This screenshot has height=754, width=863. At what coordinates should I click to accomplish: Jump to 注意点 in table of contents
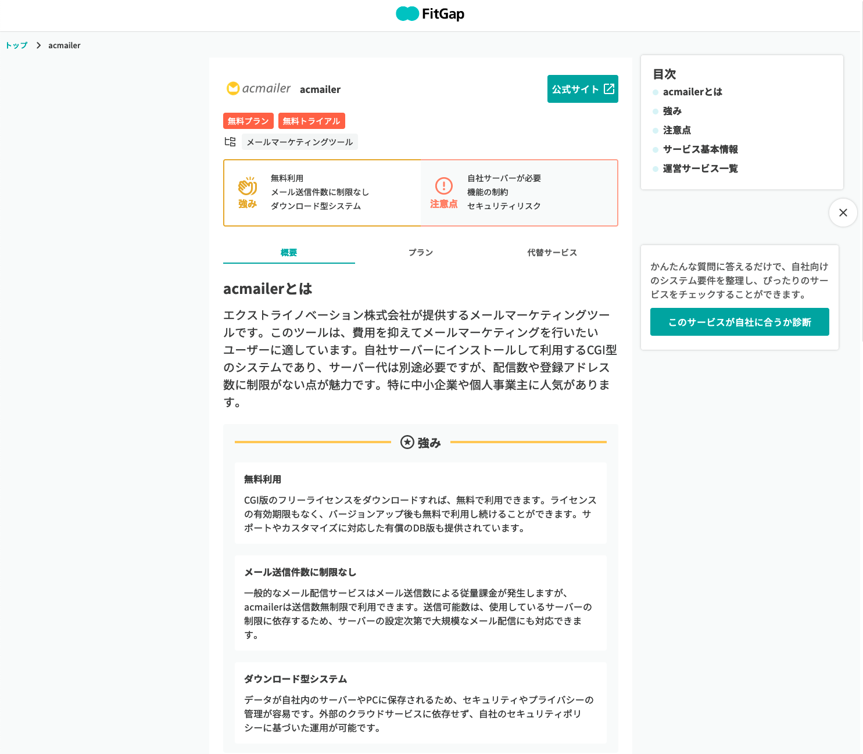coord(677,130)
